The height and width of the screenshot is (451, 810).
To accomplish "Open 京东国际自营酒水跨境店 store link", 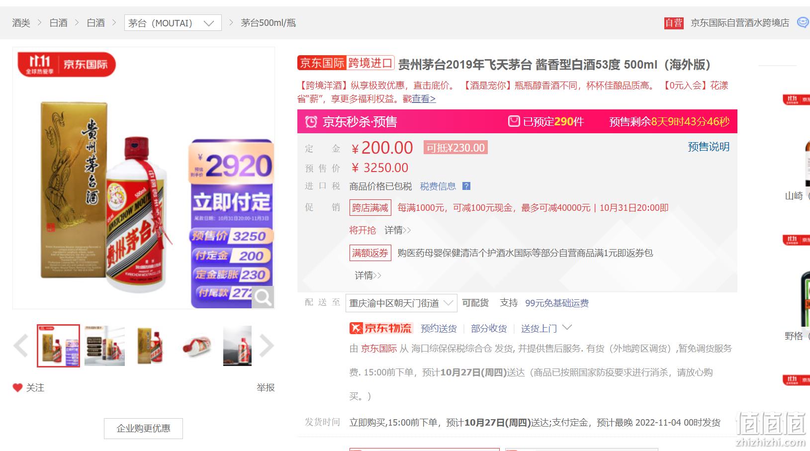I will pos(740,23).
